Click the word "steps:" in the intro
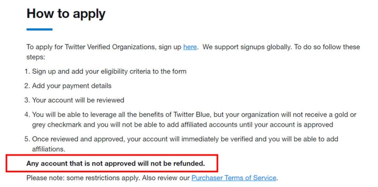The height and width of the screenshot is (187, 378). pos(36,57)
